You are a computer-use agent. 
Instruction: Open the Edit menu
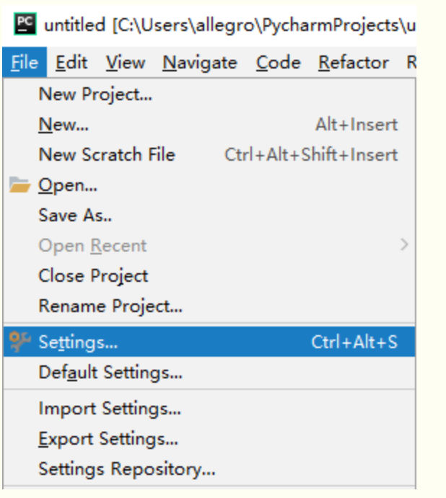click(x=71, y=63)
